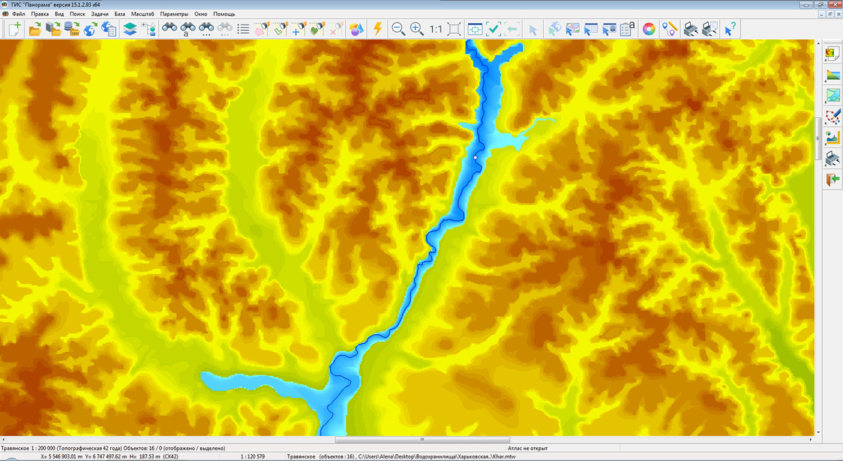Open map file with folder icon

pos(35,29)
